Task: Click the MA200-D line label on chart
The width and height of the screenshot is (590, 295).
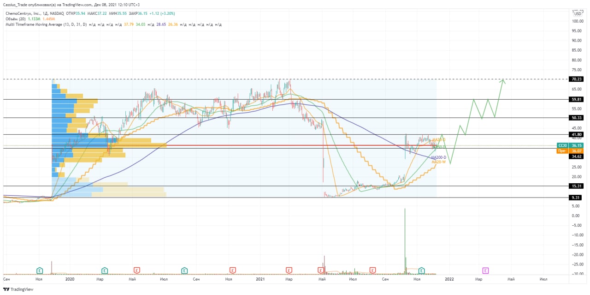Action: click(439, 157)
